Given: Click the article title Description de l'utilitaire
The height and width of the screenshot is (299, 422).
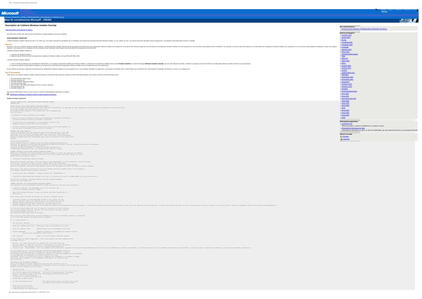Looking at the screenshot, I should [30, 25].
